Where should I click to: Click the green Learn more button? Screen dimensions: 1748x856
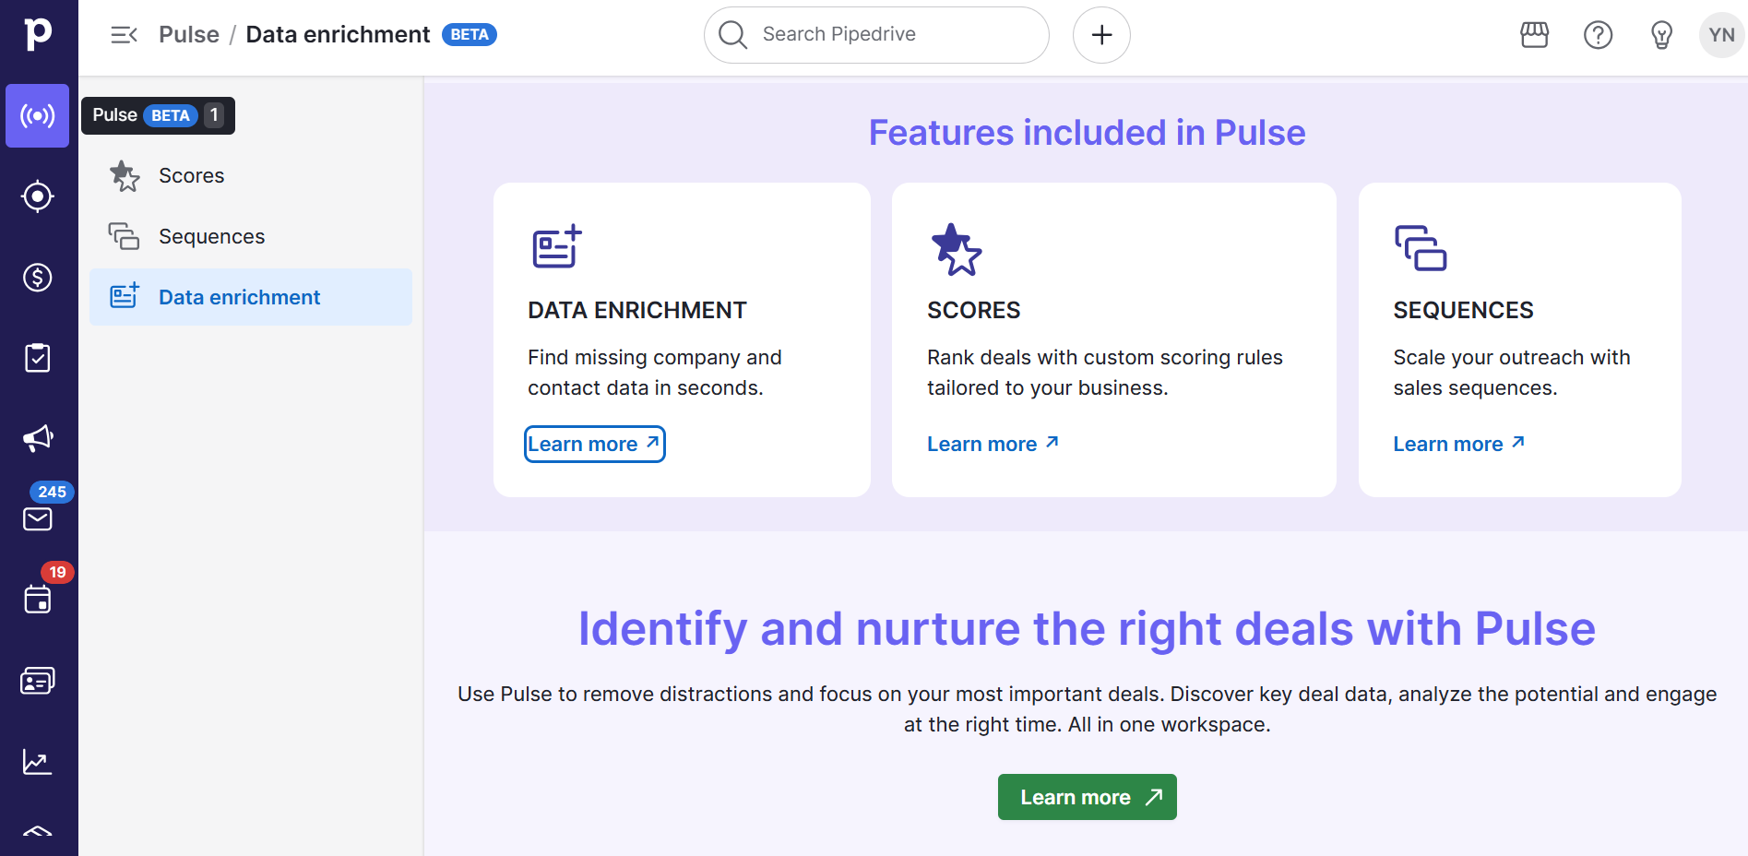coord(1087,797)
